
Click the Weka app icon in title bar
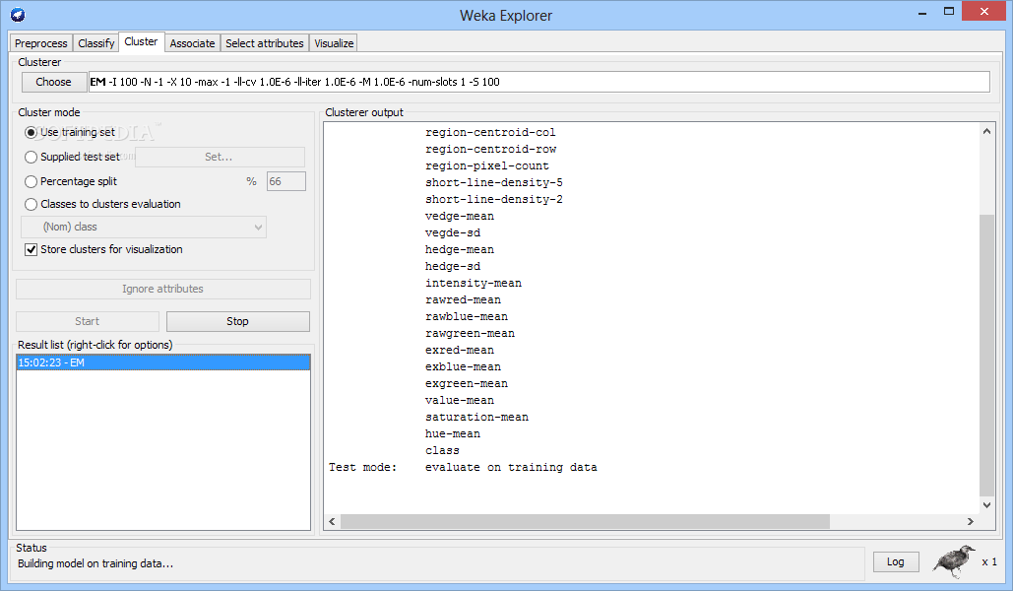coord(18,14)
